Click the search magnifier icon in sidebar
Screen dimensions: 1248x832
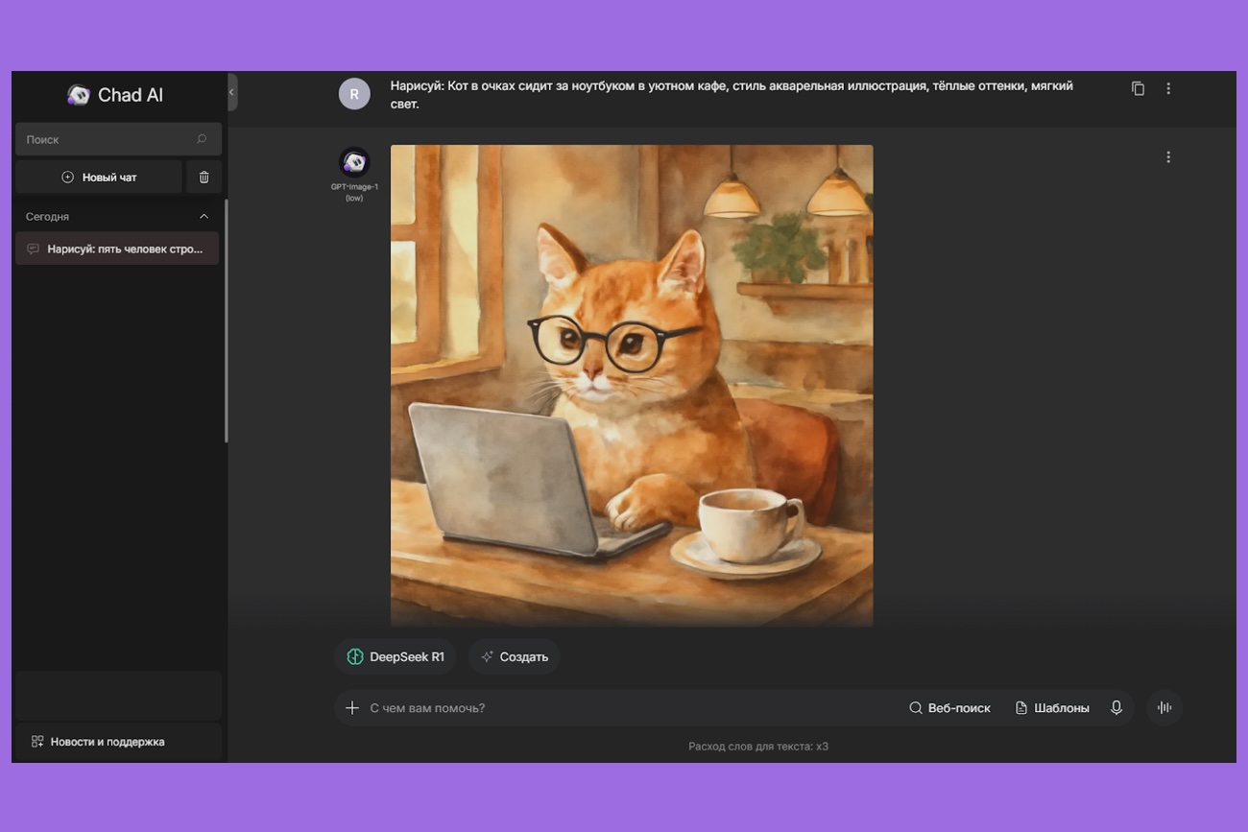202,139
